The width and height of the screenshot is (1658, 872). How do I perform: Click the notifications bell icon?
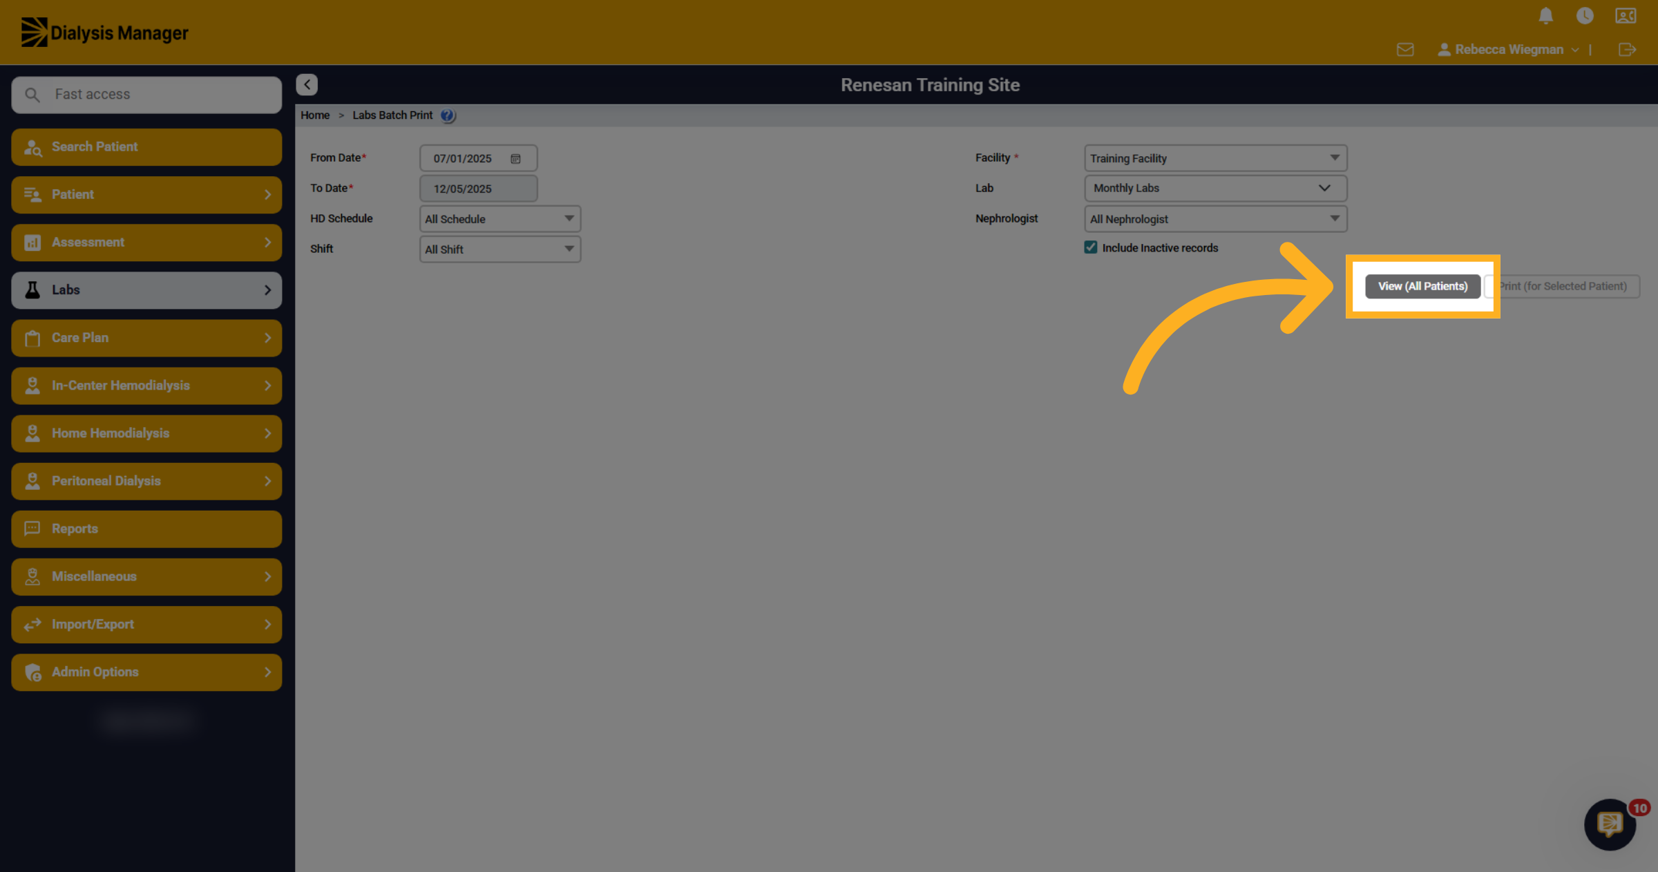click(1546, 15)
